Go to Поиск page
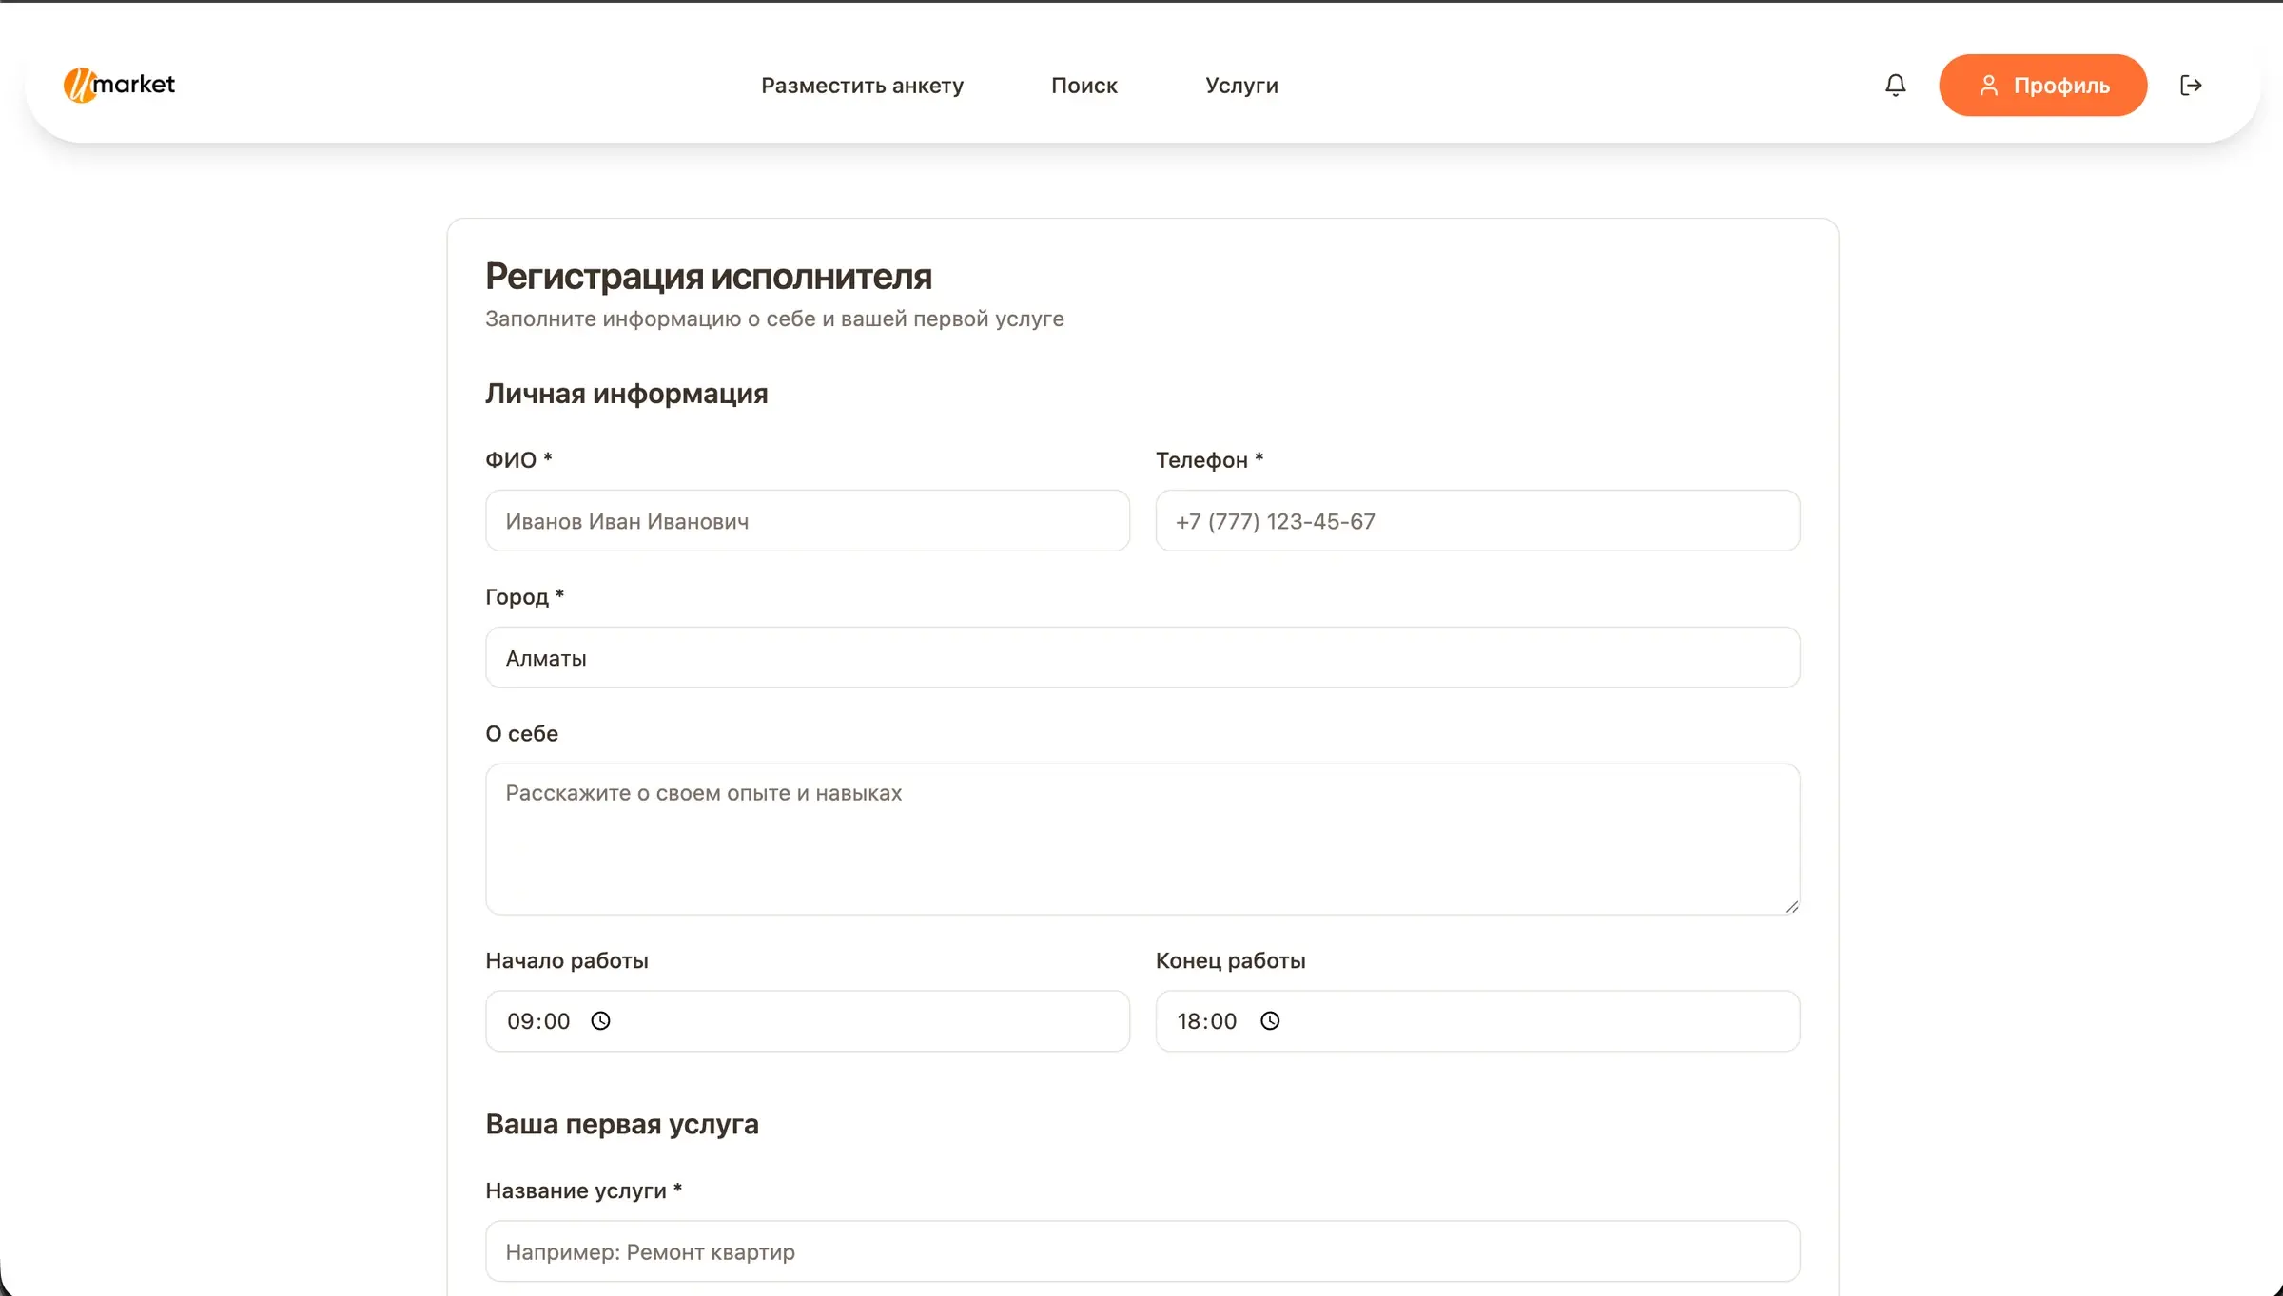This screenshot has width=2283, height=1296. 1083,86
